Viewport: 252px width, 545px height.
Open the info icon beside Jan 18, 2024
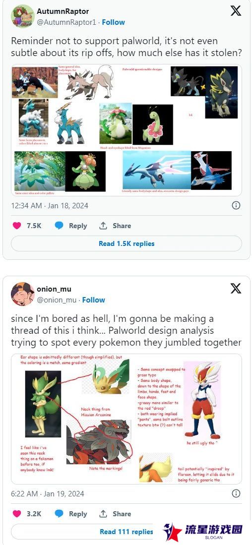(x=236, y=205)
